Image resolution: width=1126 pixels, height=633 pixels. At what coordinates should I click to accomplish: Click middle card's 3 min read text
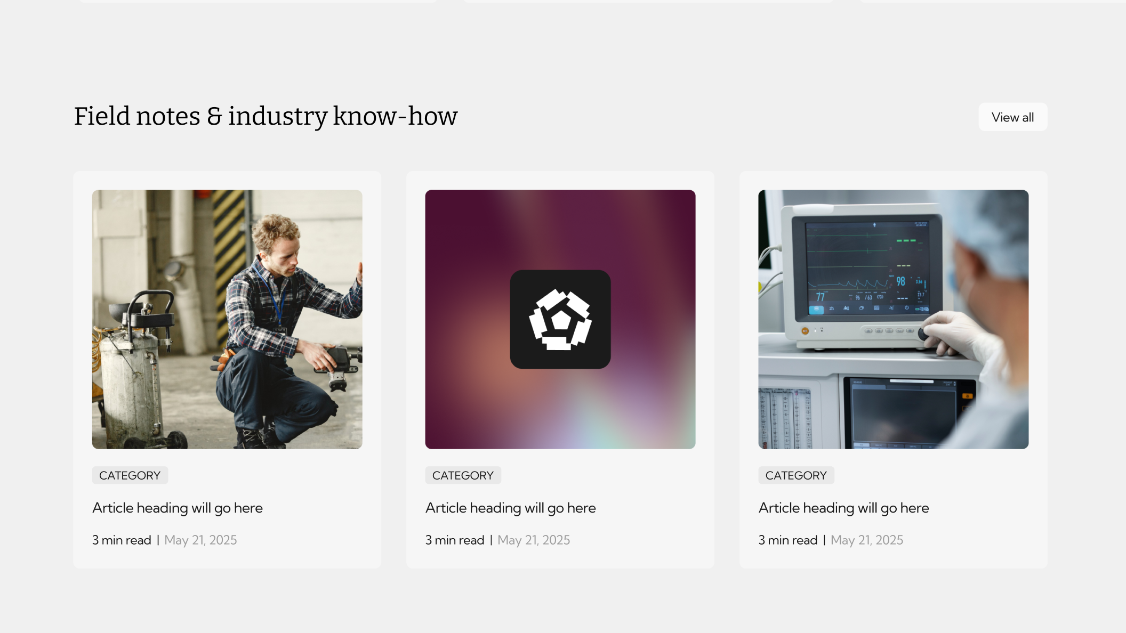pos(455,540)
